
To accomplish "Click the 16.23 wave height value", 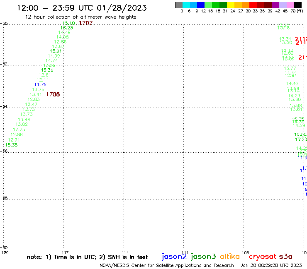I will 66,28.
